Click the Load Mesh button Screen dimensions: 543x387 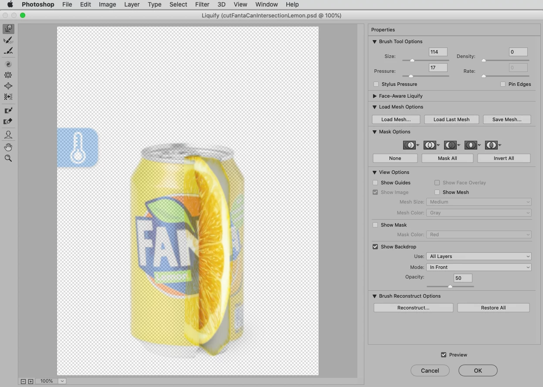click(x=396, y=119)
